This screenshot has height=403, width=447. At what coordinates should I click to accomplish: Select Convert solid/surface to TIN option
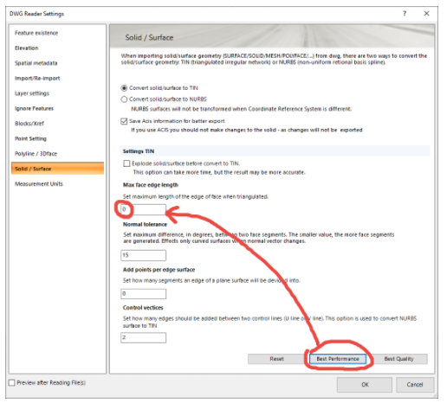point(124,88)
